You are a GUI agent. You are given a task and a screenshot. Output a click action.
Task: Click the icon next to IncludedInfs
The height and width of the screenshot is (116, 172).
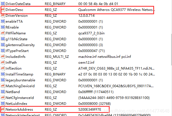pos(3,57)
